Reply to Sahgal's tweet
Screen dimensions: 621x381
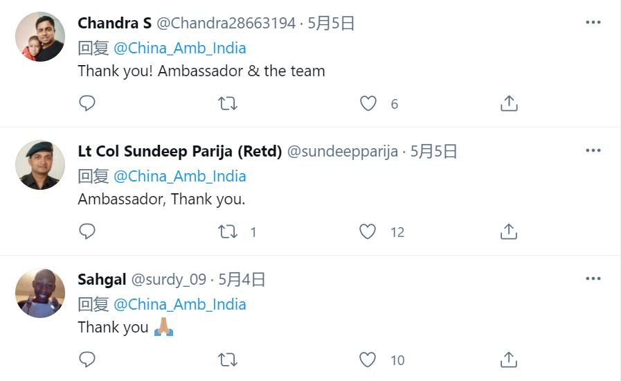coord(87,360)
